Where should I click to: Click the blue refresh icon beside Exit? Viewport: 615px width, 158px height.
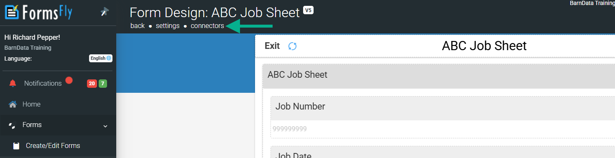[x=293, y=46]
